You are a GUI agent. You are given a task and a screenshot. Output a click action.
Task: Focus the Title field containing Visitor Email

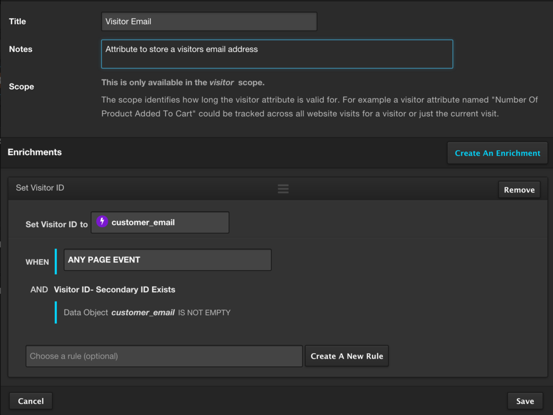(x=209, y=22)
